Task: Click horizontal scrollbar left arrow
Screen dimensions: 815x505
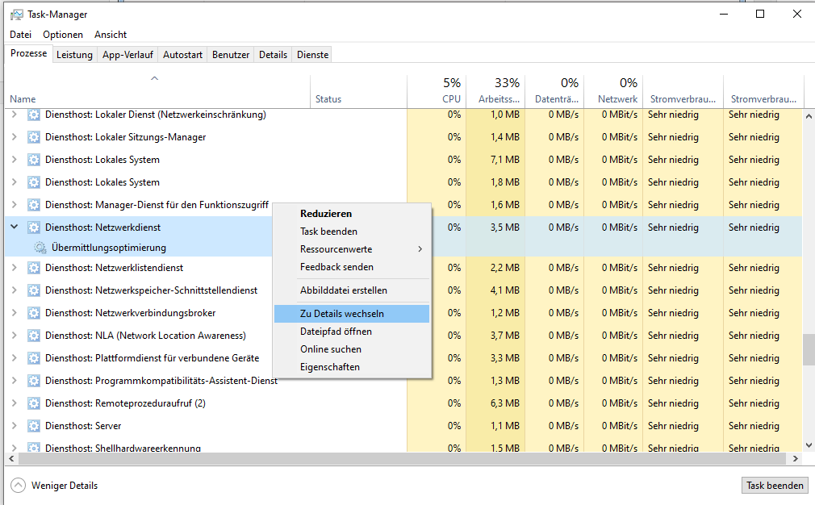Action: [x=11, y=459]
